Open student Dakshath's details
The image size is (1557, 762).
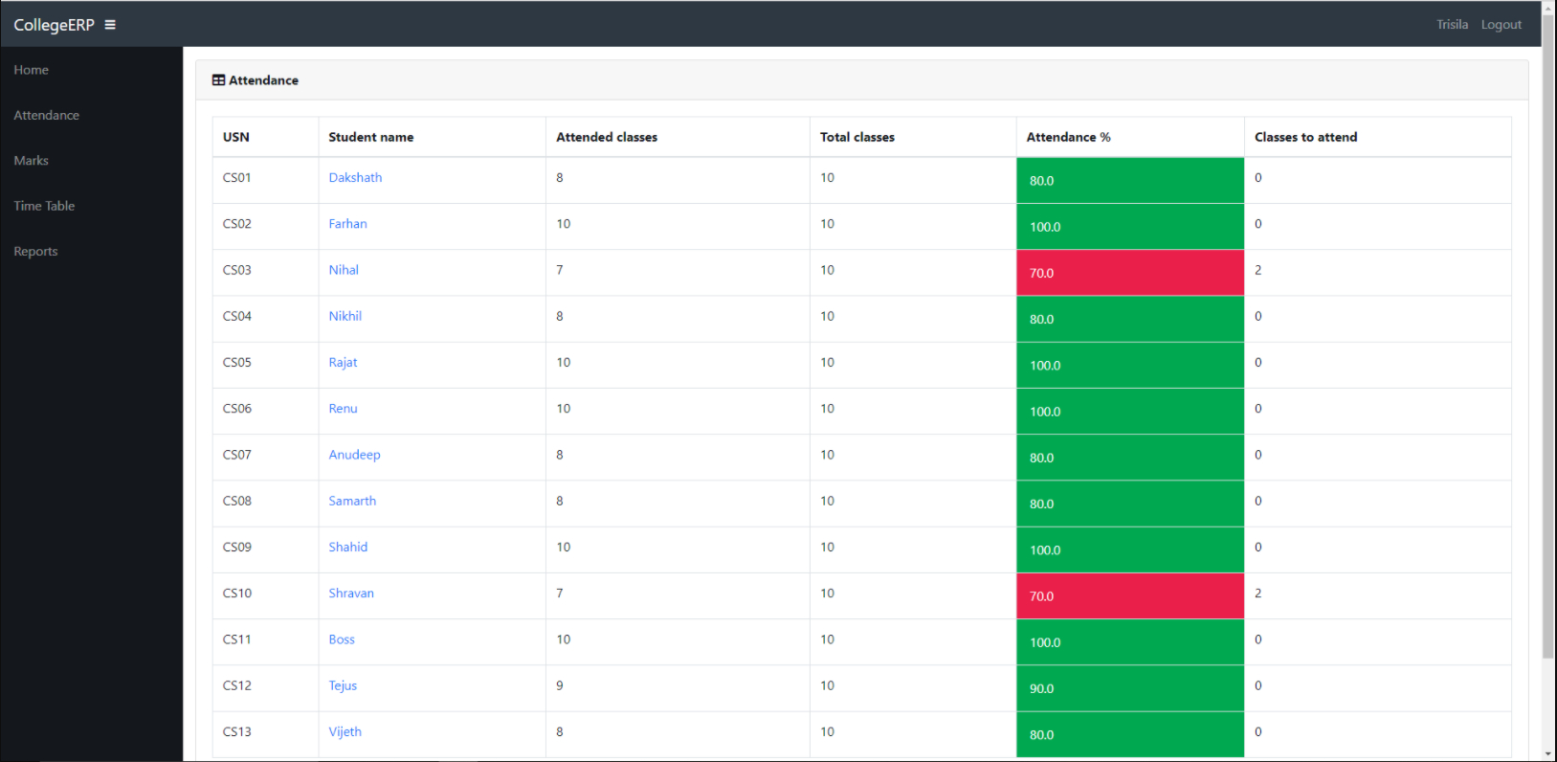355,178
